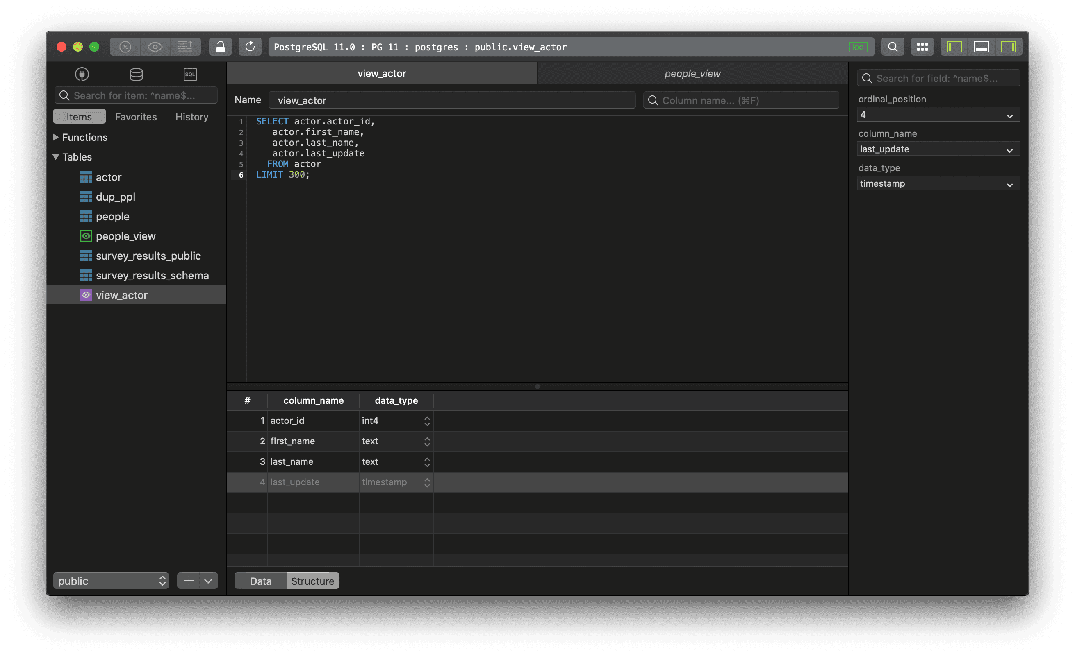Open data_type stepper for actor_id row

coord(427,421)
